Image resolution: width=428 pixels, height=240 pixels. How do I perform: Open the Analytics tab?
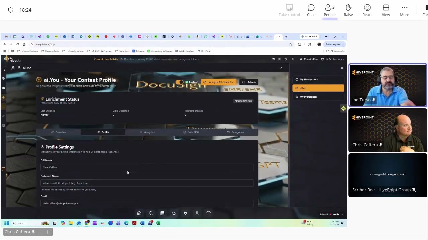(147, 132)
